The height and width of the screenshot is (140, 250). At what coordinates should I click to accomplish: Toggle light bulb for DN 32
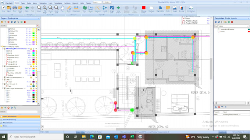36,53
